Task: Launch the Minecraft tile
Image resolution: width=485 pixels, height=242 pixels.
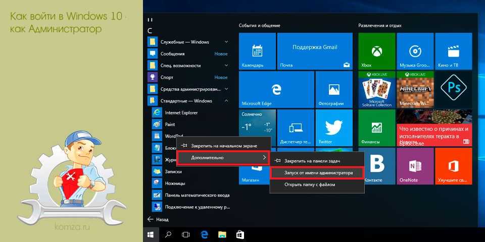Action: pyautogui.click(x=415, y=89)
